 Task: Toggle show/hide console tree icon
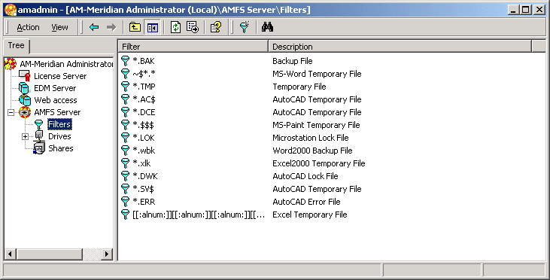pos(153,27)
